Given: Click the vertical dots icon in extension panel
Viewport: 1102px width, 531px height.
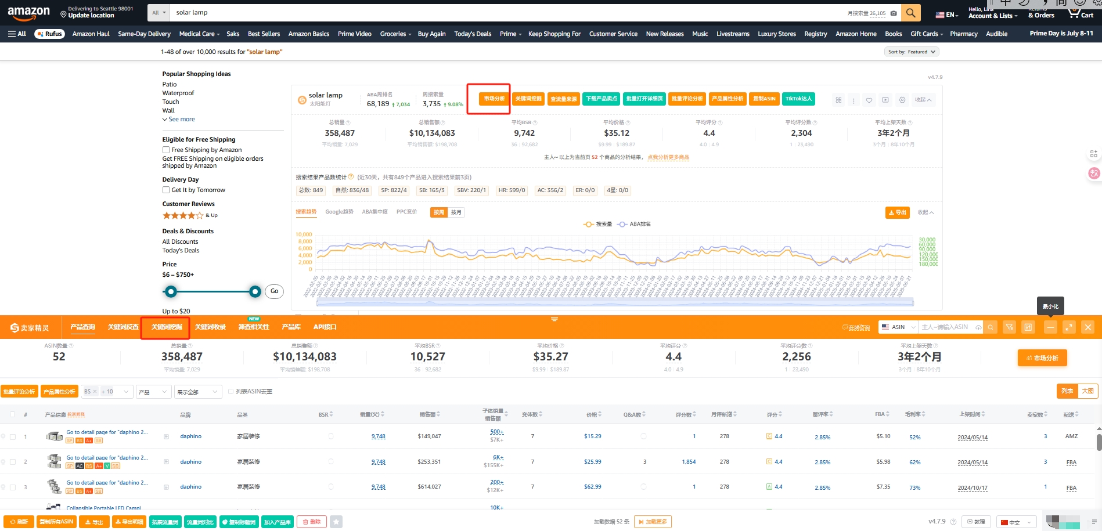Looking at the screenshot, I should (x=853, y=100).
